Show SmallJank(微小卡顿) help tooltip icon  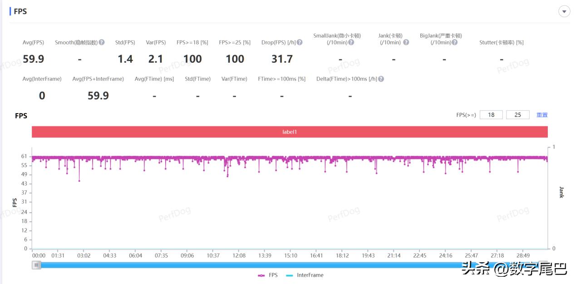[x=351, y=42]
